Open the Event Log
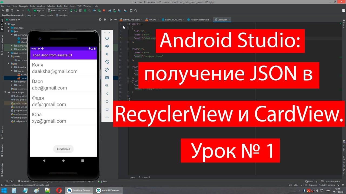 click(x=311, y=181)
